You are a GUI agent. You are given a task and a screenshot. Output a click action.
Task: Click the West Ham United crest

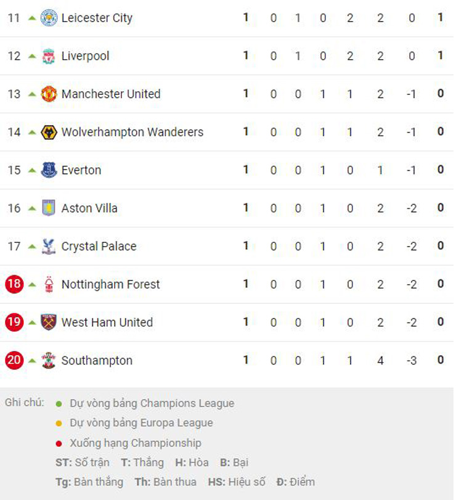pyautogui.click(x=49, y=322)
